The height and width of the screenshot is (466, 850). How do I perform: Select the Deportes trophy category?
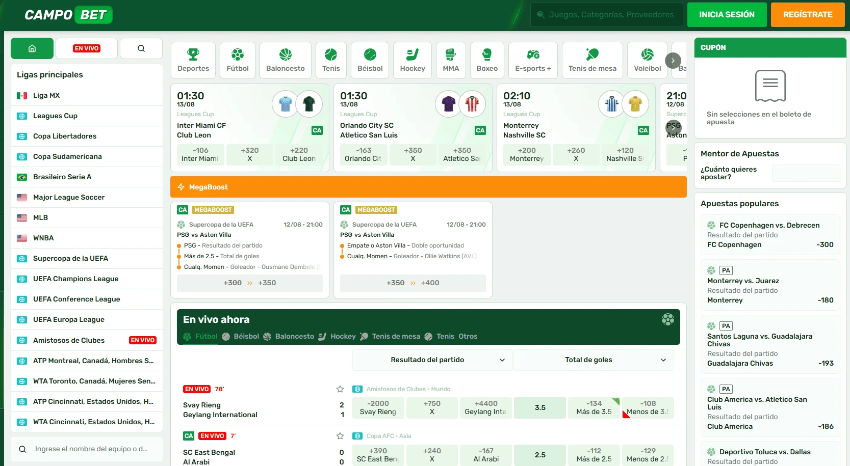tap(193, 60)
